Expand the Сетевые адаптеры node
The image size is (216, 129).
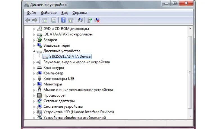click(34, 101)
